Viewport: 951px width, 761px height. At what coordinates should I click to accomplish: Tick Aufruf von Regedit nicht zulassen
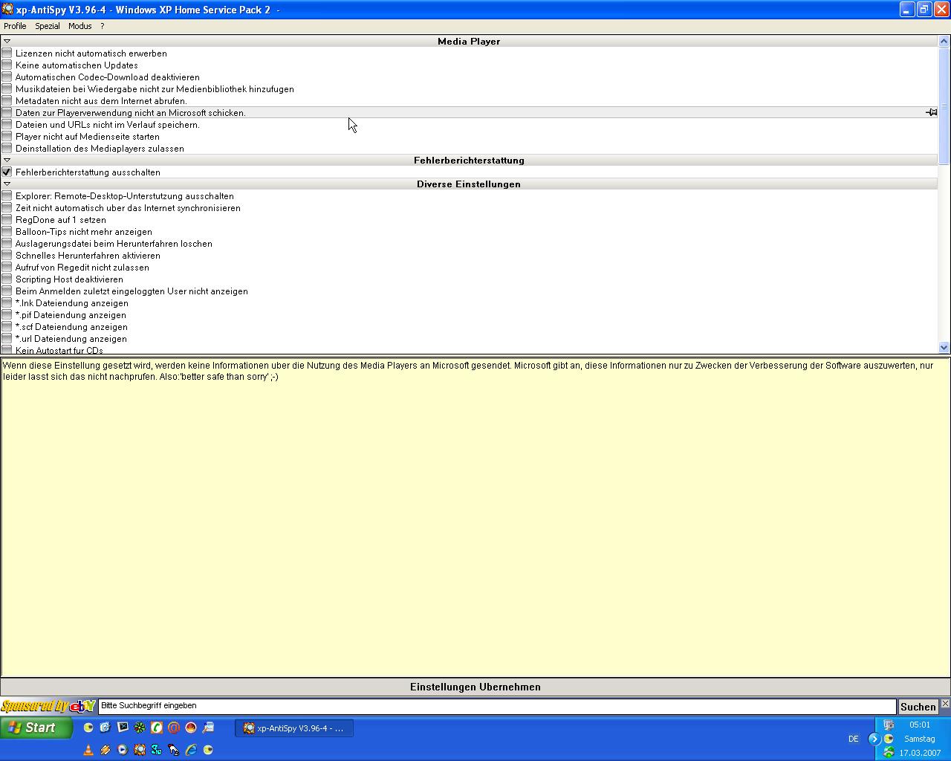click(x=7, y=267)
